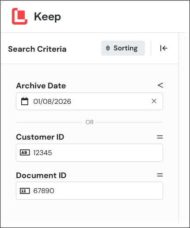
Task: Click the Document ID label
Action: click(x=41, y=175)
